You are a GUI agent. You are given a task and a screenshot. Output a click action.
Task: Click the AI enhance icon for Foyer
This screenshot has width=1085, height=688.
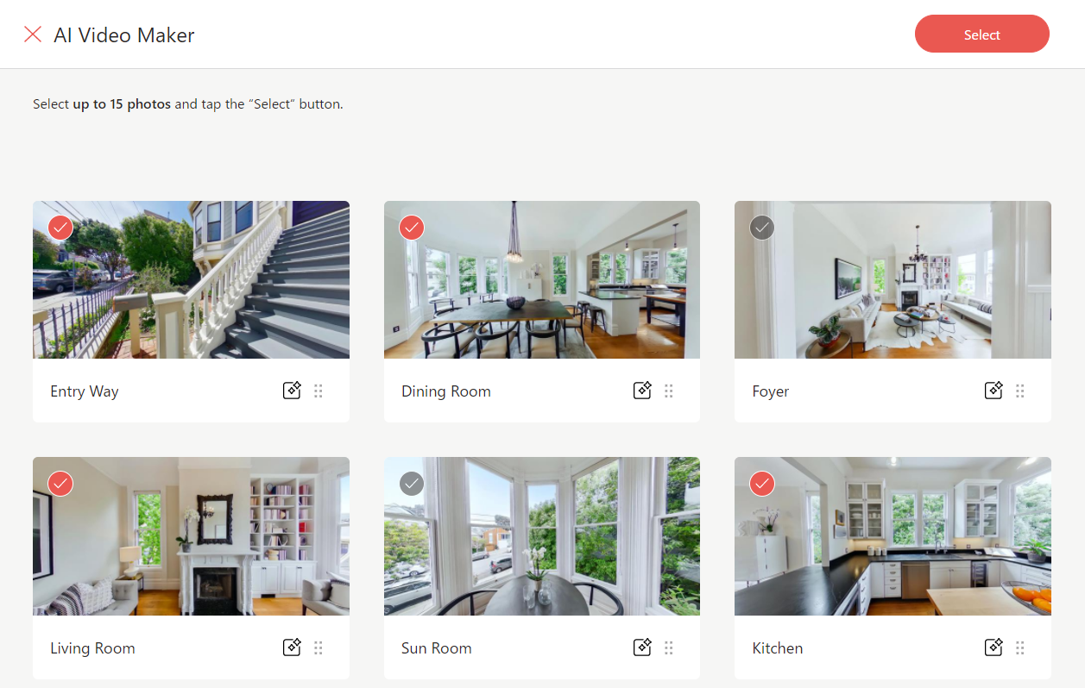click(994, 391)
